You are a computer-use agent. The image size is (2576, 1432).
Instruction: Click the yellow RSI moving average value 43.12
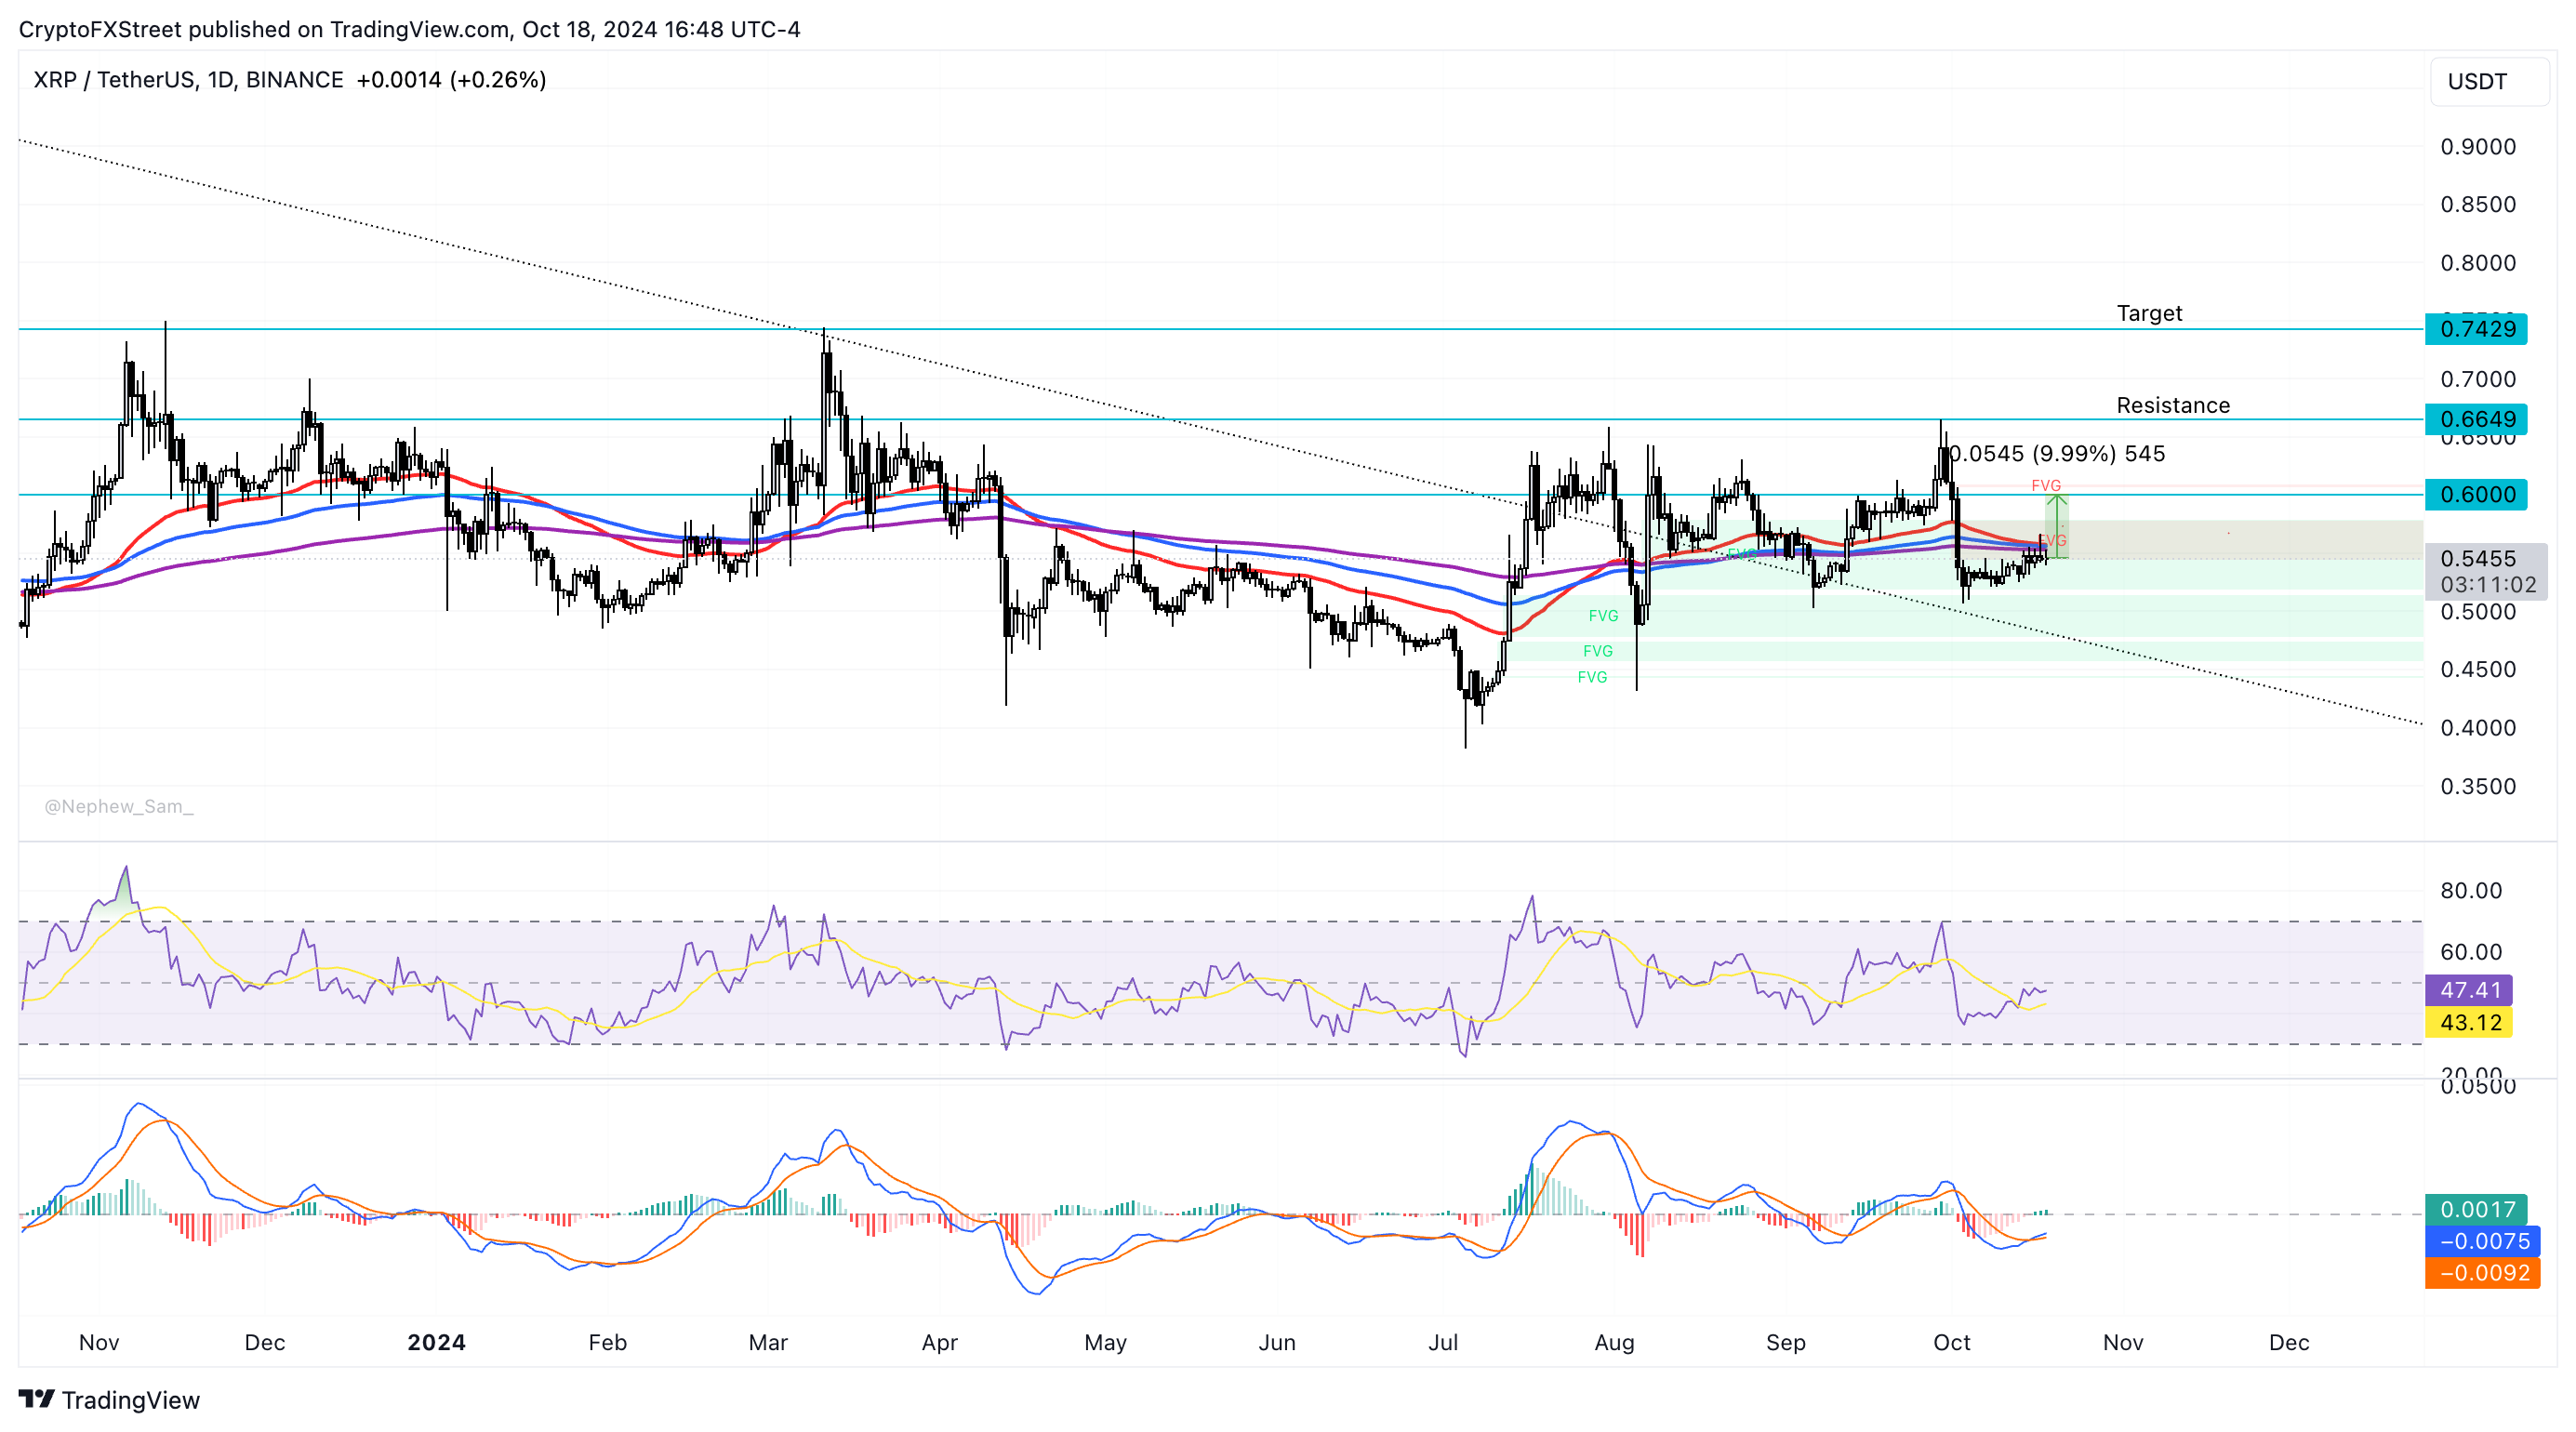2471,1023
